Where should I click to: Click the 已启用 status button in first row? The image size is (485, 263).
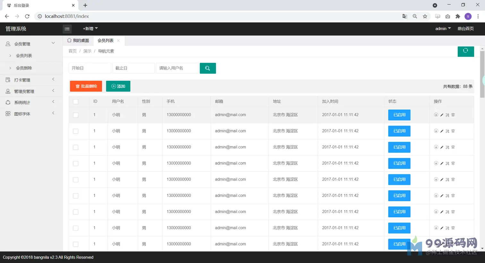[399, 115]
